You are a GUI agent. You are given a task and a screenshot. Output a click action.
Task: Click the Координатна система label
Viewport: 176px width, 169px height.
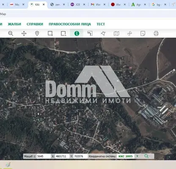click(x=102, y=156)
